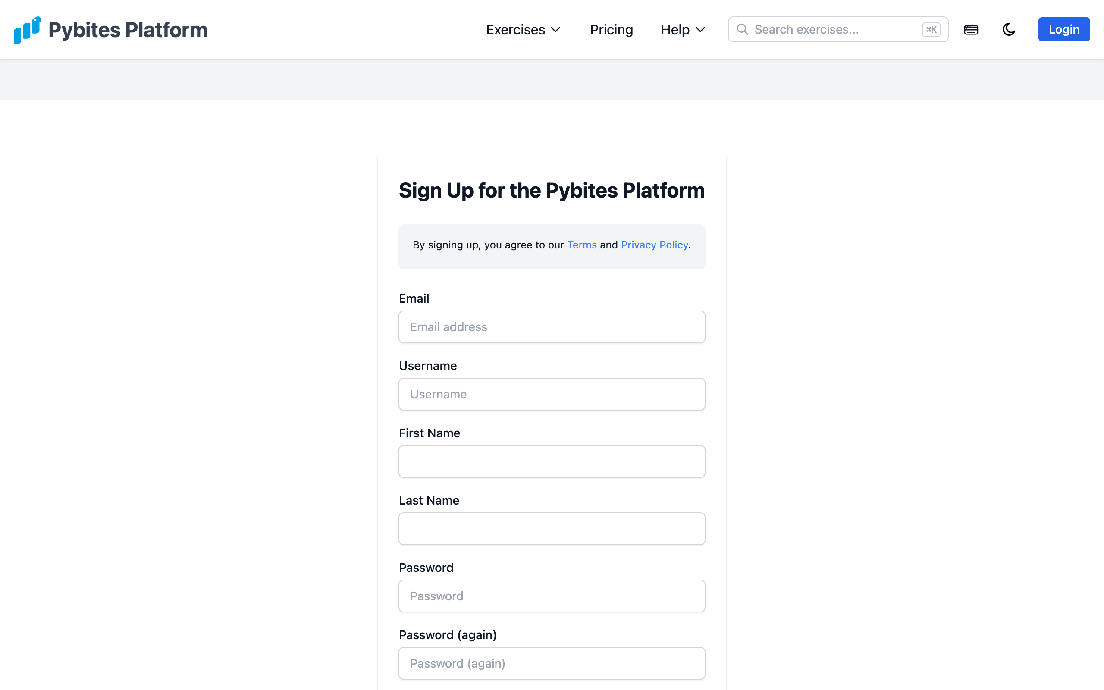Toggle dark mode with the moon icon
This screenshot has height=690, width=1104.
[1009, 29]
